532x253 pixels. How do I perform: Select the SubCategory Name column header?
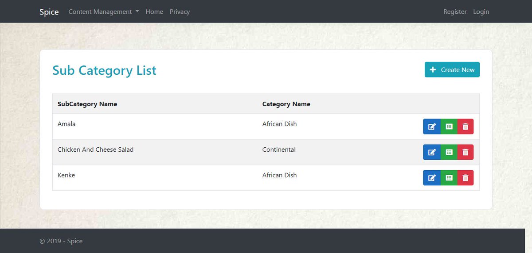click(x=87, y=104)
